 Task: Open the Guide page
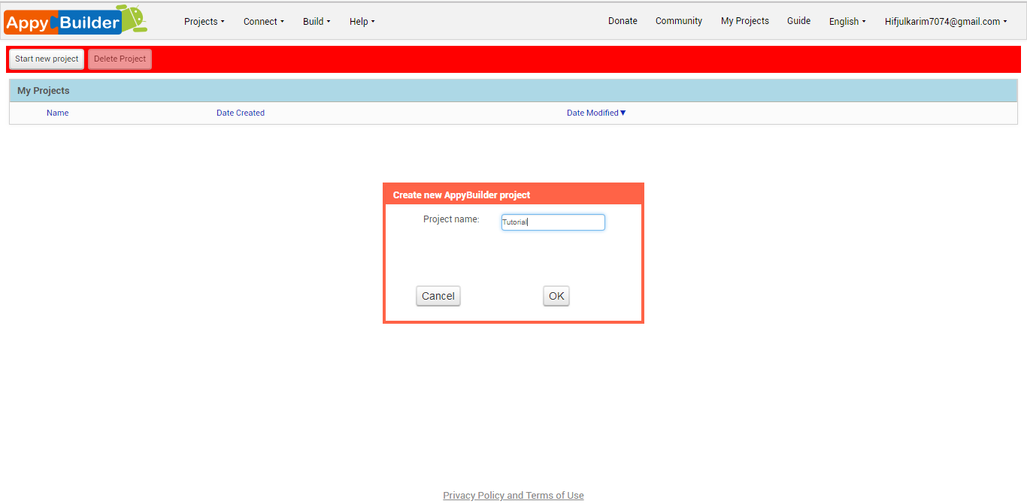798,20
